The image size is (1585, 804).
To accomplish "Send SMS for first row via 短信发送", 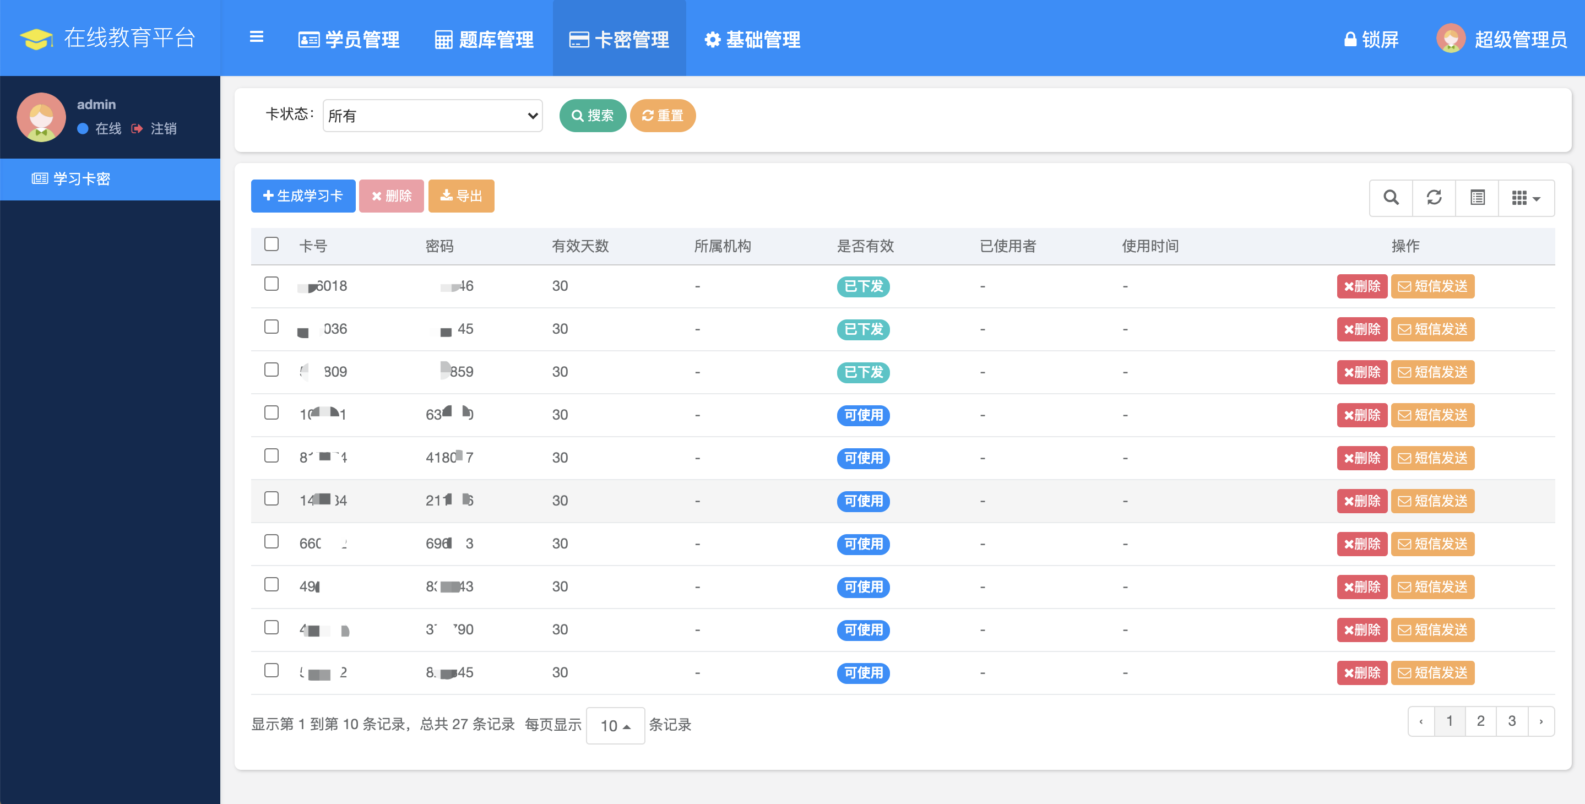I will (1432, 286).
